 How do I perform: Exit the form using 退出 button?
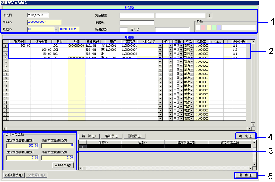pyautogui.click(x=245, y=175)
